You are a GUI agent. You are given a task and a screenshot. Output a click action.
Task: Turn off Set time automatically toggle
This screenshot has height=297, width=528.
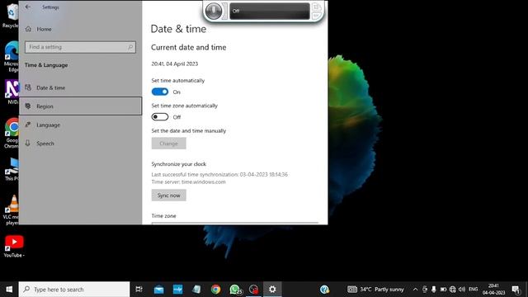[160, 92]
